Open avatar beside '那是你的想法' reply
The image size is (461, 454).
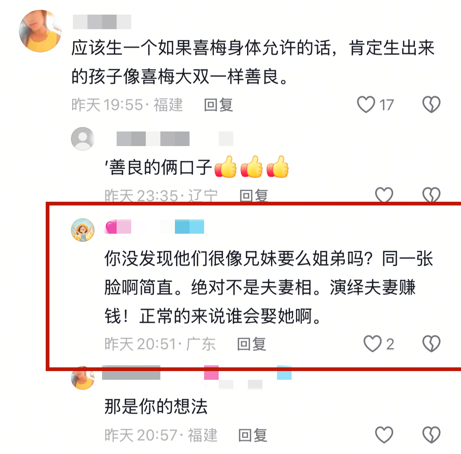click(83, 378)
